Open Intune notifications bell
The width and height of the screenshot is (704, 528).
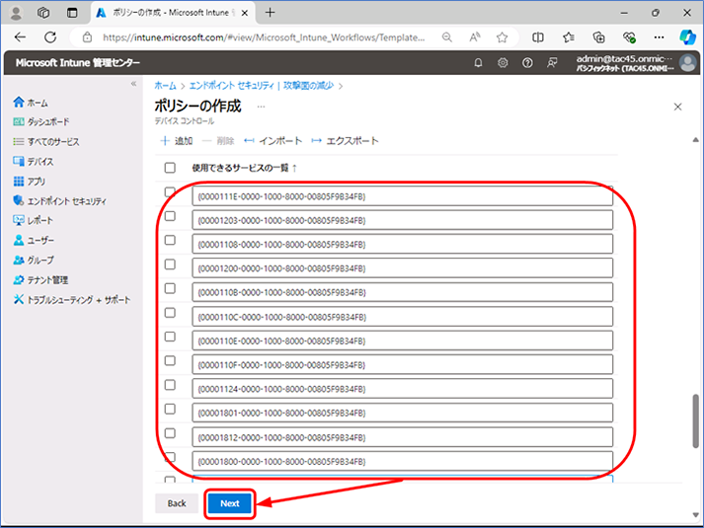tap(478, 63)
